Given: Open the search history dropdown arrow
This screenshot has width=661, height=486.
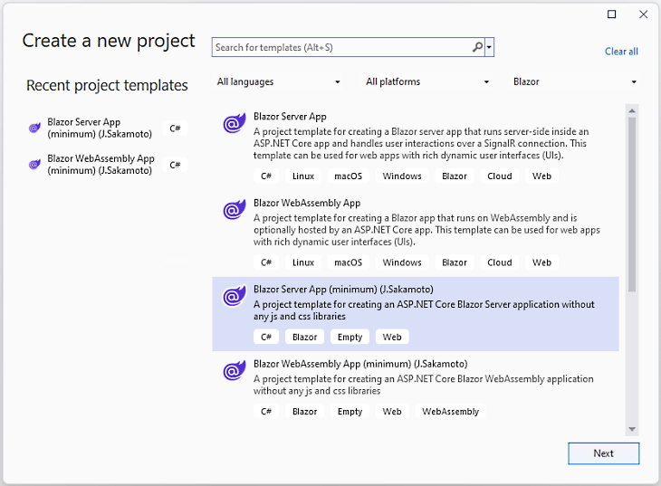Looking at the screenshot, I should (x=490, y=47).
